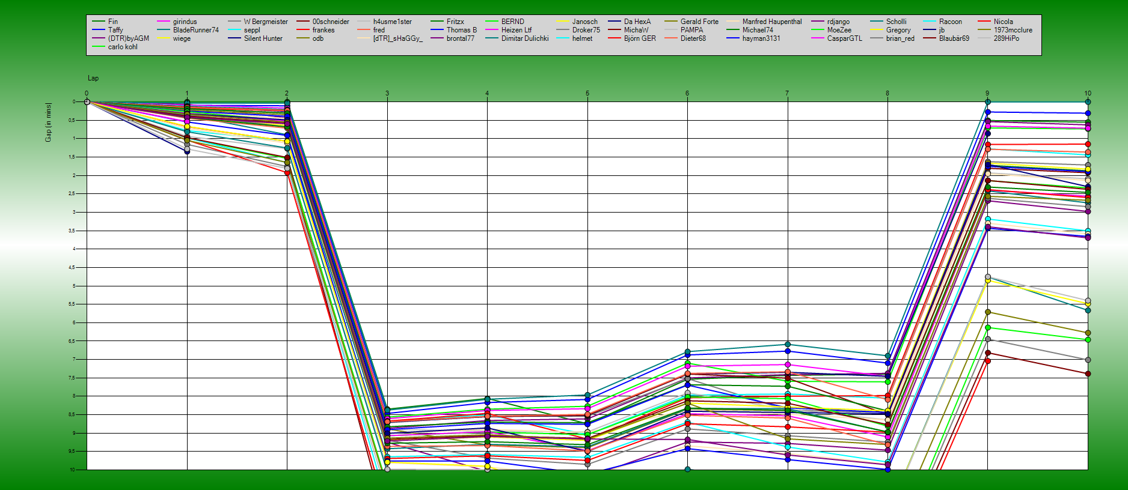Click the 'Michael74' legend label

tap(758, 30)
